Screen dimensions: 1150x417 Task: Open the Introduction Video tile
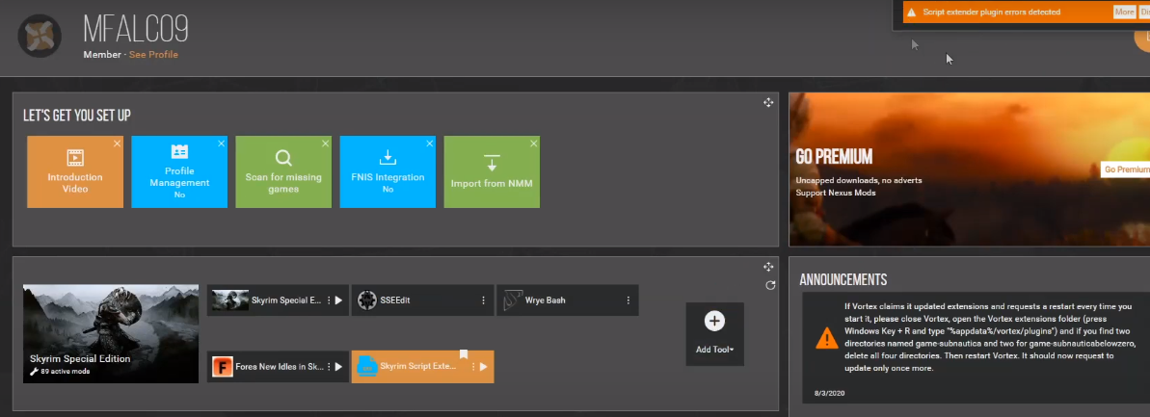(75, 171)
